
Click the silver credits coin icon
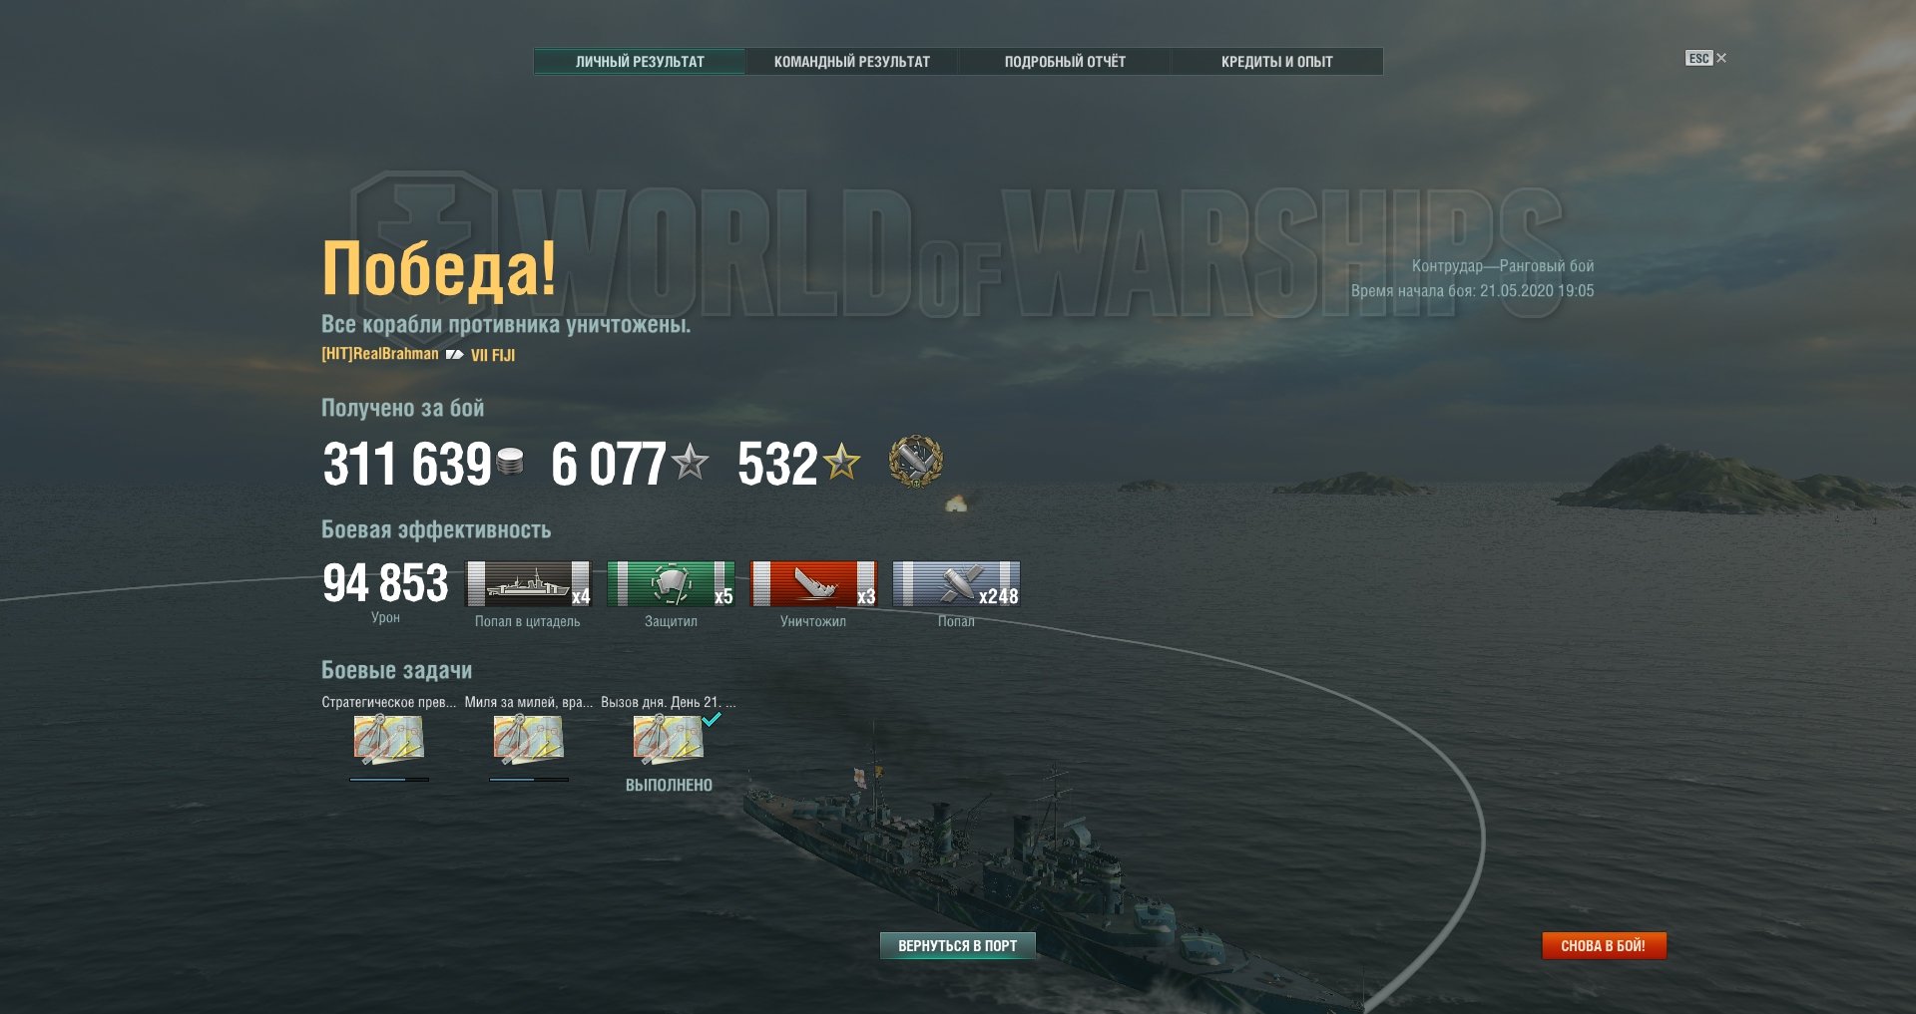510,462
